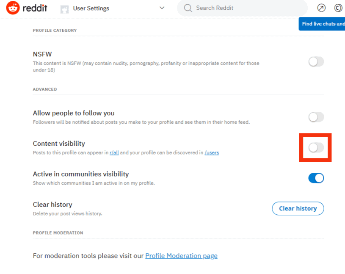Screen dimensions: 345x274
Task: Open the coins icon in header
Action: [338, 8]
